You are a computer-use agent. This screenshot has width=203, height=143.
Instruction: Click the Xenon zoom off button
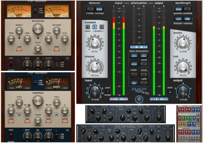[144, 64]
